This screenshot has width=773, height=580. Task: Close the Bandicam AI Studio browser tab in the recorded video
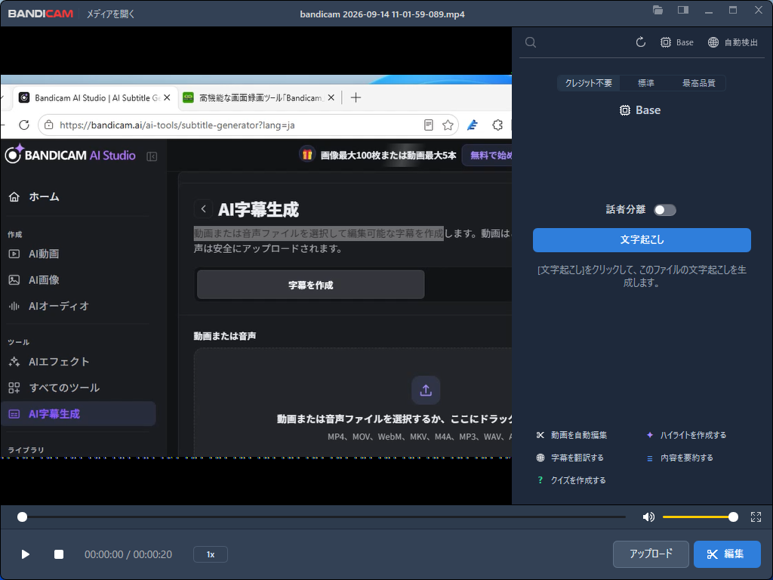(x=167, y=97)
